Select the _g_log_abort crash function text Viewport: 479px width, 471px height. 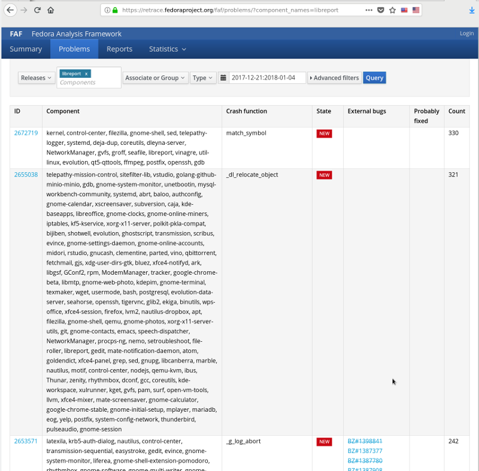coord(244,441)
